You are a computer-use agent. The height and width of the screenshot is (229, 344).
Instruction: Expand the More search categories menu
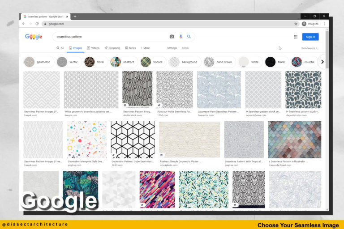145,48
